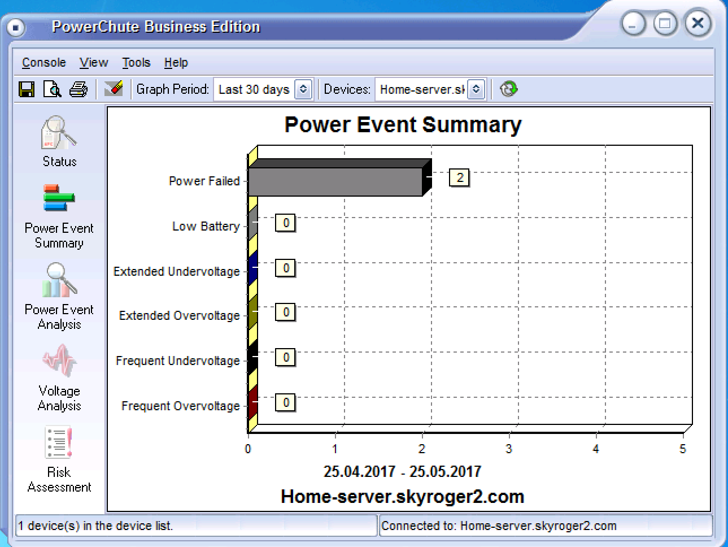Click the Frequent Undervoltage axis label
Image resolution: width=728 pixels, height=547 pixels.
(178, 361)
